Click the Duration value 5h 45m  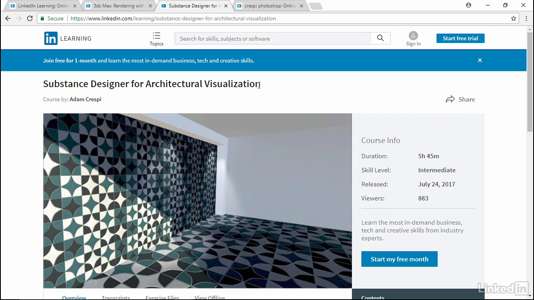point(428,156)
